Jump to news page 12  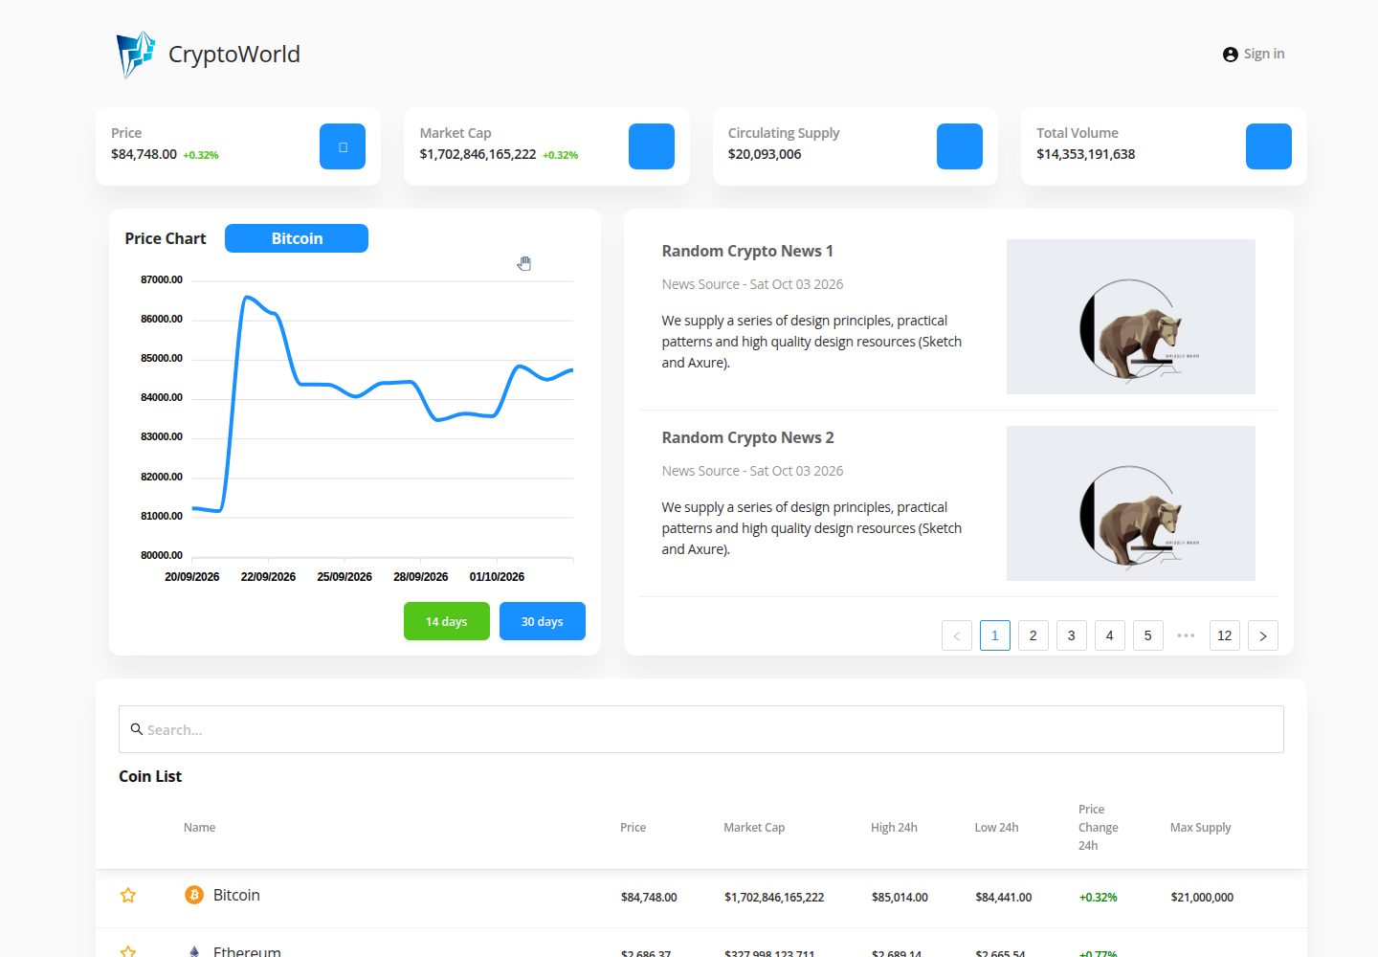[1225, 635]
